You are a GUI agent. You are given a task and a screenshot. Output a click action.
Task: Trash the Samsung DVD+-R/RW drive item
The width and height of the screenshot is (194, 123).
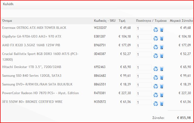click(162, 86)
